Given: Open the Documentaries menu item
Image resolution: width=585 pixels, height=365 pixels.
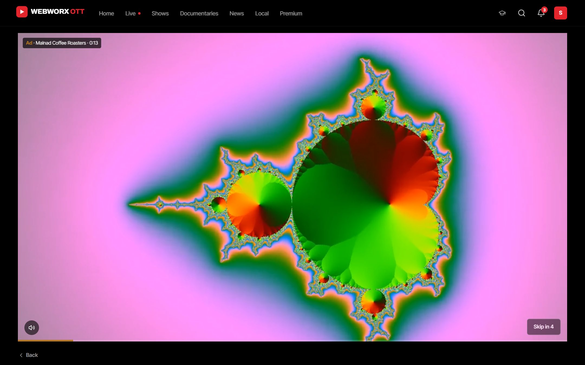Looking at the screenshot, I should click(199, 13).
